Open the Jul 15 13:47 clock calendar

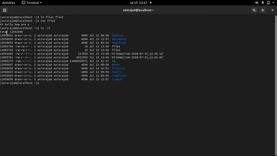coord(138,3)
